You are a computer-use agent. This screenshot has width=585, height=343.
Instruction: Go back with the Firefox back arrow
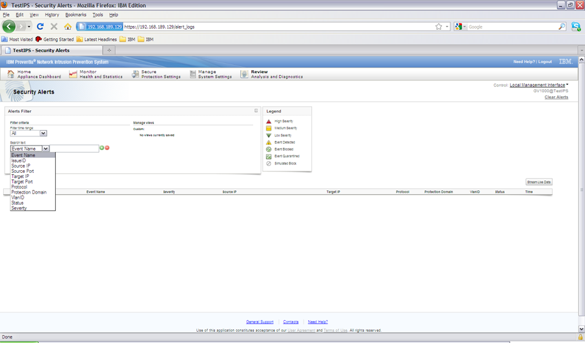9,27
